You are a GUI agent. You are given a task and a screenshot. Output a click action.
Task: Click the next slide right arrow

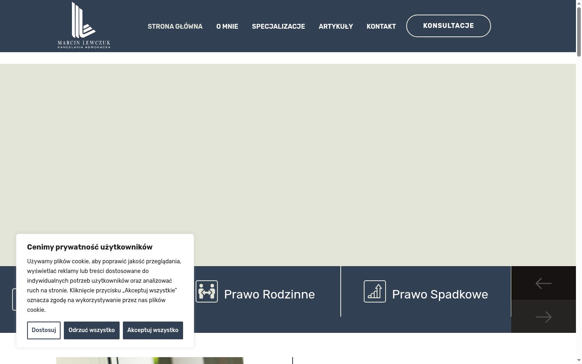(544, 316)
